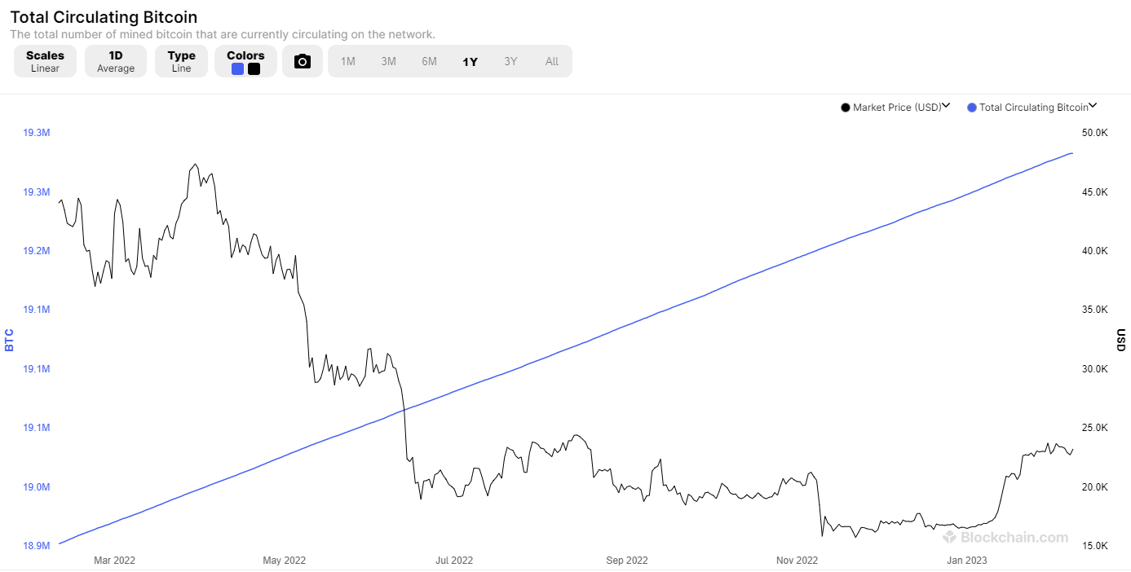
Task: Toggle the Scales Linear setting
Action: point(45,61)
